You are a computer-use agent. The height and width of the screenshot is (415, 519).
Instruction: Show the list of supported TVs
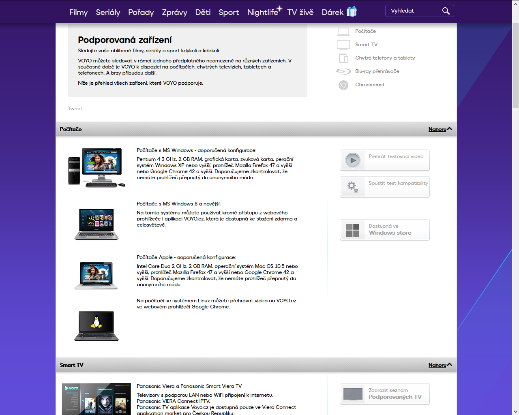click(x=384, y=394)
